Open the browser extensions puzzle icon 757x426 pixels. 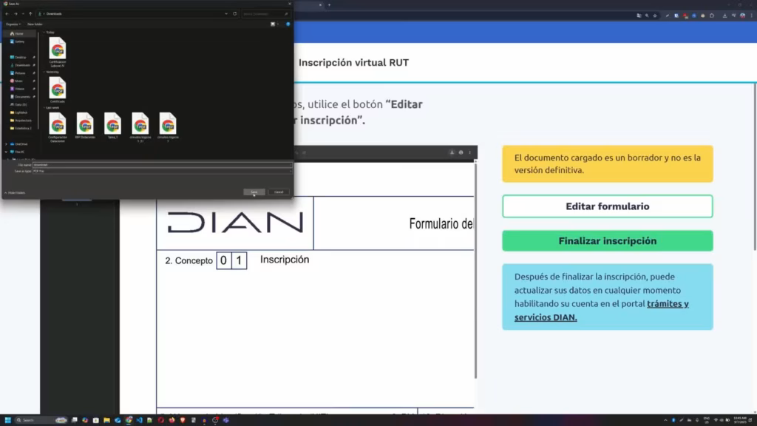712,16
